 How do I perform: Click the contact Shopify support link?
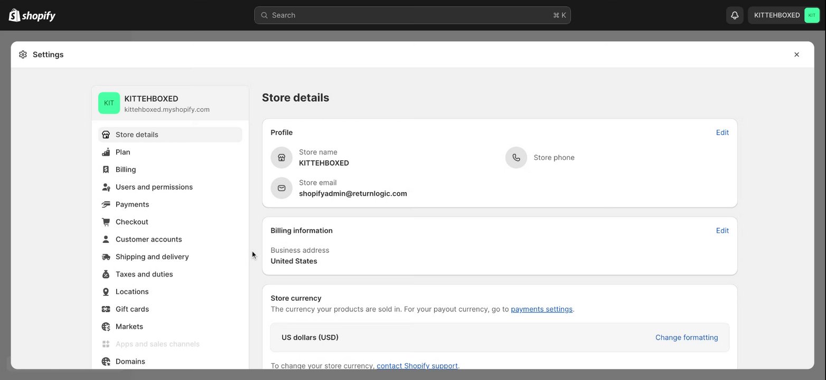[417, 365]
